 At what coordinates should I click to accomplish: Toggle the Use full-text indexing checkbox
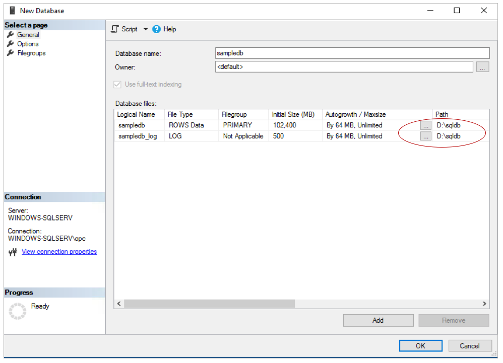point(117,84)
